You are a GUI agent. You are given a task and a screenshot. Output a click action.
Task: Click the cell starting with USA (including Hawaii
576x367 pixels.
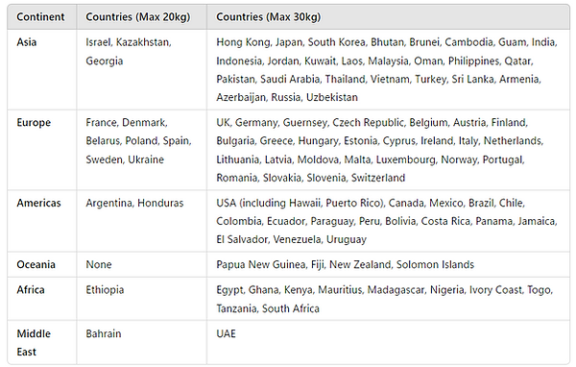pyautogui.click(x=387, y=221)
